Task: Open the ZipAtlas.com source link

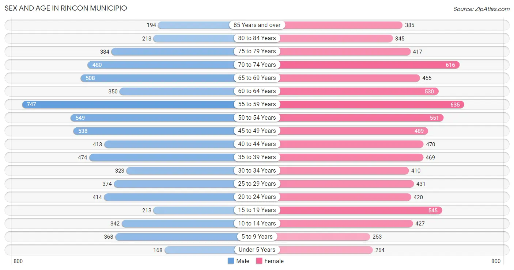Action: point(481,9)
